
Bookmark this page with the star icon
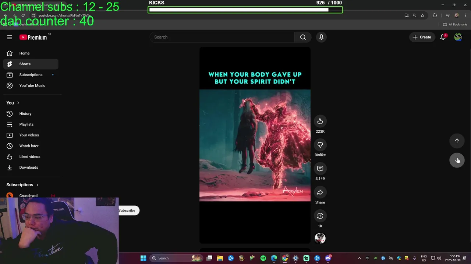pyautogui.click(x=422, y=15)
